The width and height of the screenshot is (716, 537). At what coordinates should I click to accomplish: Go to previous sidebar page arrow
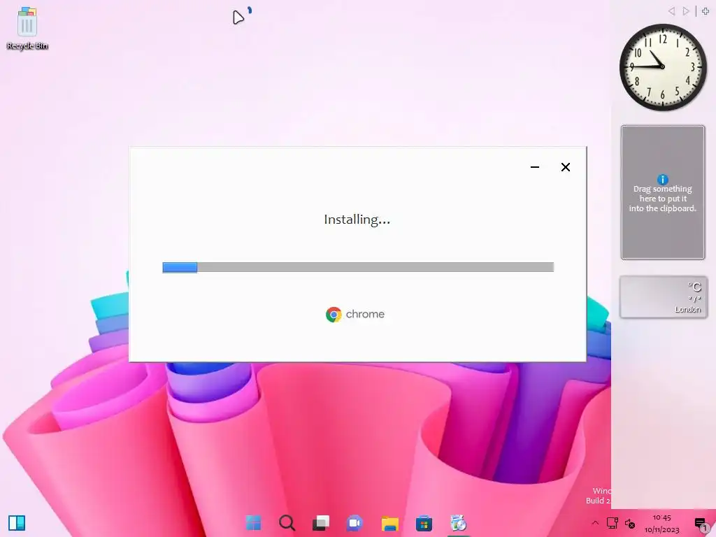[x=671, y=11]
